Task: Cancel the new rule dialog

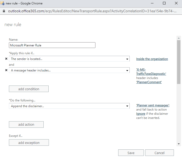Action: click(x=159, y=153)
